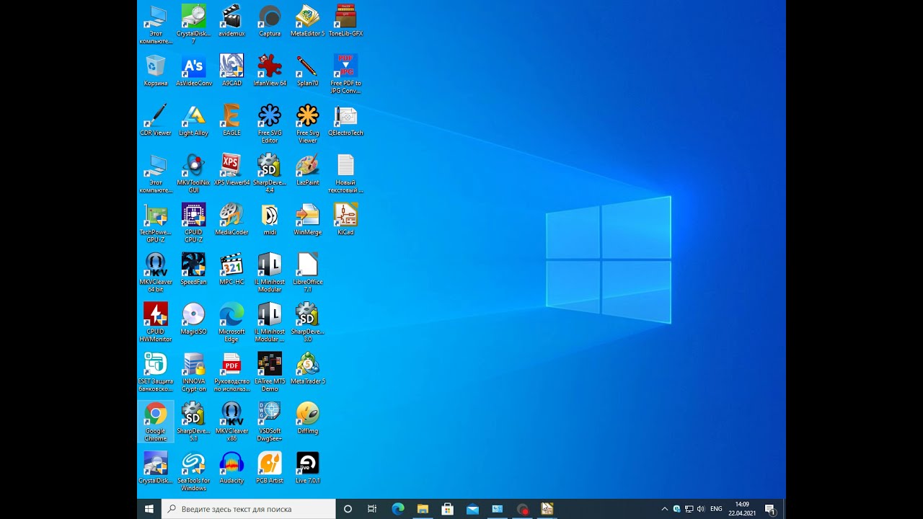Launch CPUID CPU-Z icon
This screenshot has width=923, height=519.
coord(194,223)
